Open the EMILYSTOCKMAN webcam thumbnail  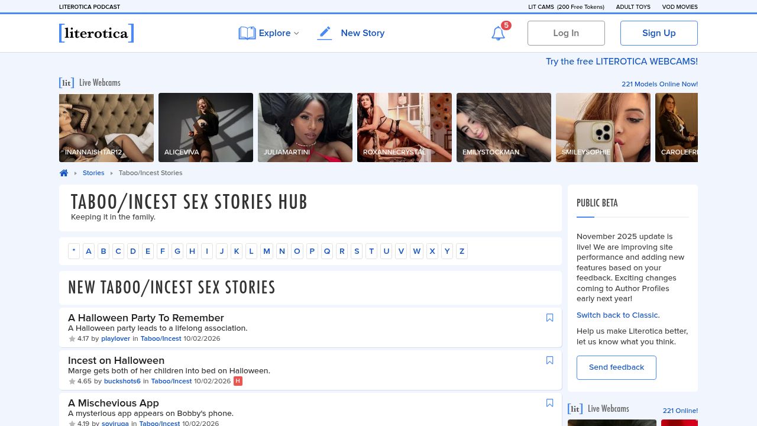[504, 127]
